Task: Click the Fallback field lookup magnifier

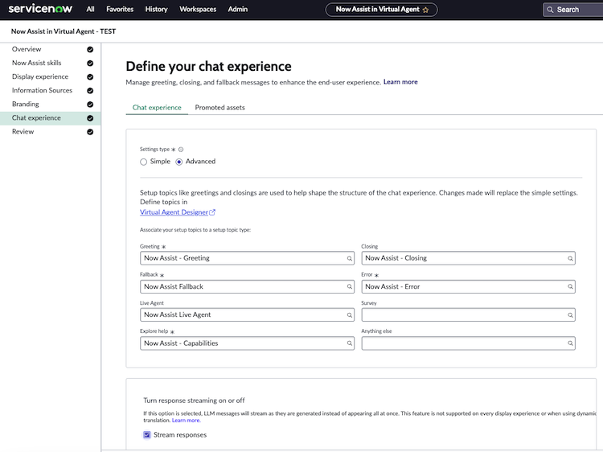Action: [349, 286]
